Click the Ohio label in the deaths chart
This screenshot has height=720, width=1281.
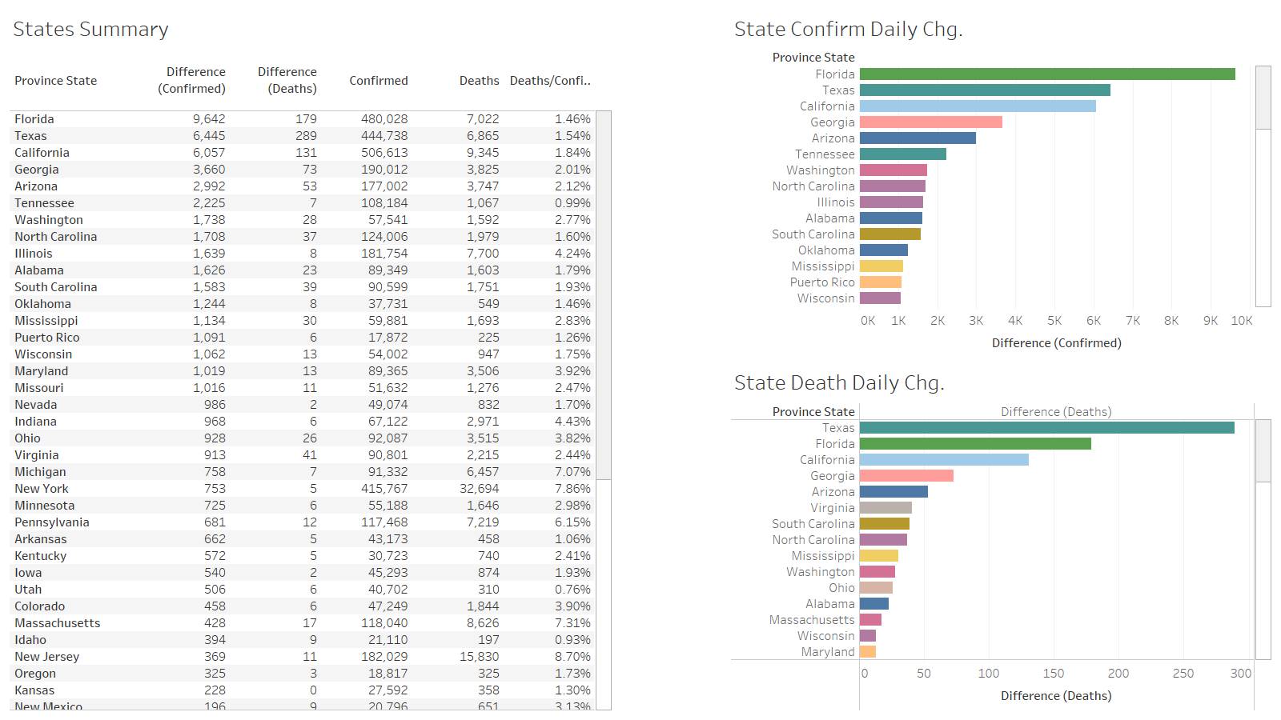tap(841, 588)
